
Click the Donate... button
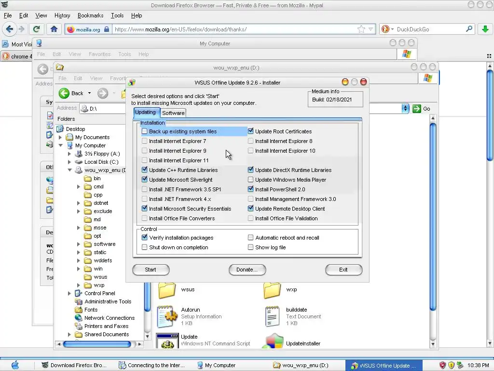point(247,270)
